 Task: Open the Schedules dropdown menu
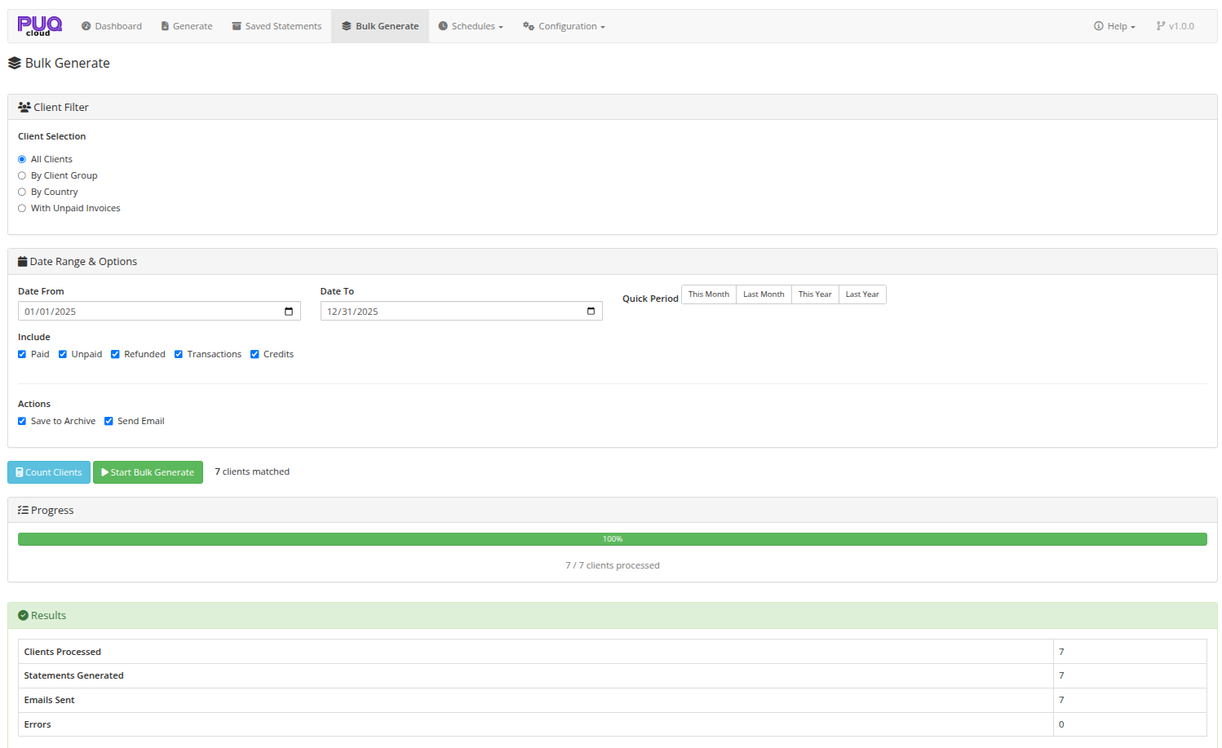tap(471, 25)
